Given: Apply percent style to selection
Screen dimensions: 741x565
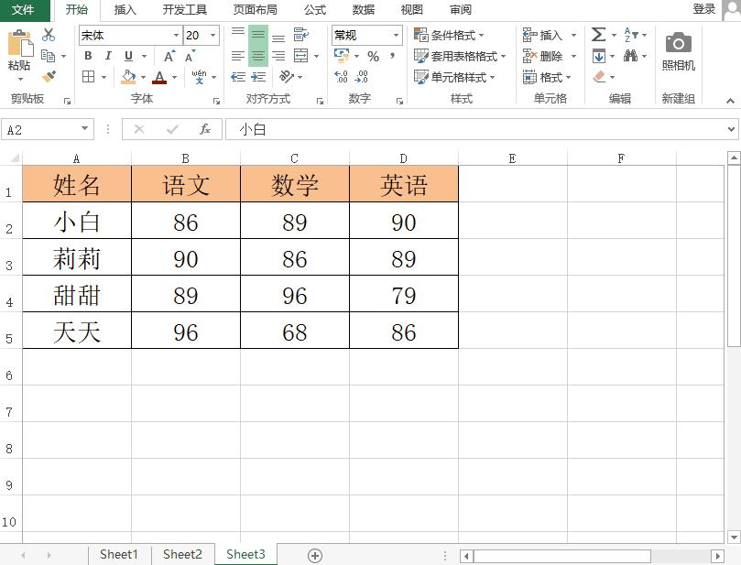Looking at the screenshot, I should pos(372,56).
